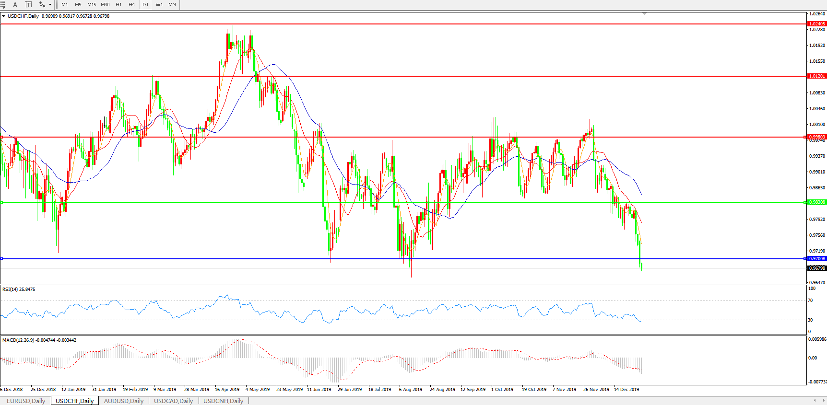Click the chart shift marker triangle
This screenshot has width=827, height=405.
pyautogui.click(x=644, y=14)
